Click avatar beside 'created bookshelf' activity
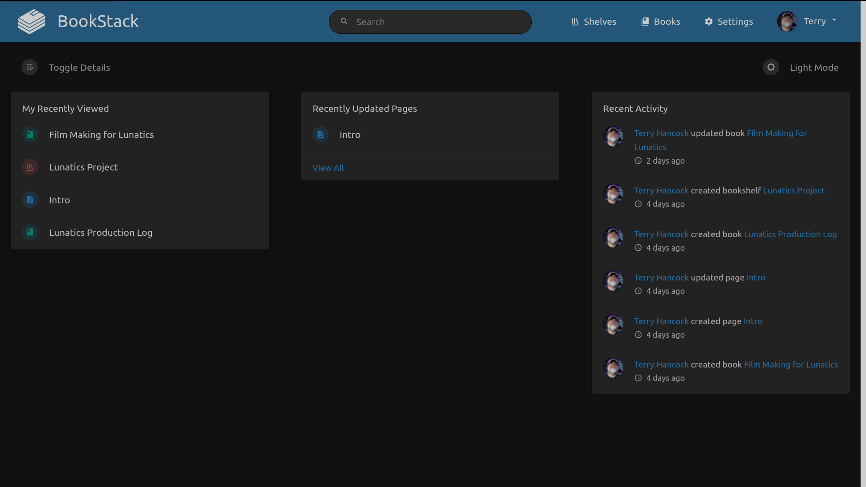The height and width of the screenshot is (487, 866). click(613, 194)
